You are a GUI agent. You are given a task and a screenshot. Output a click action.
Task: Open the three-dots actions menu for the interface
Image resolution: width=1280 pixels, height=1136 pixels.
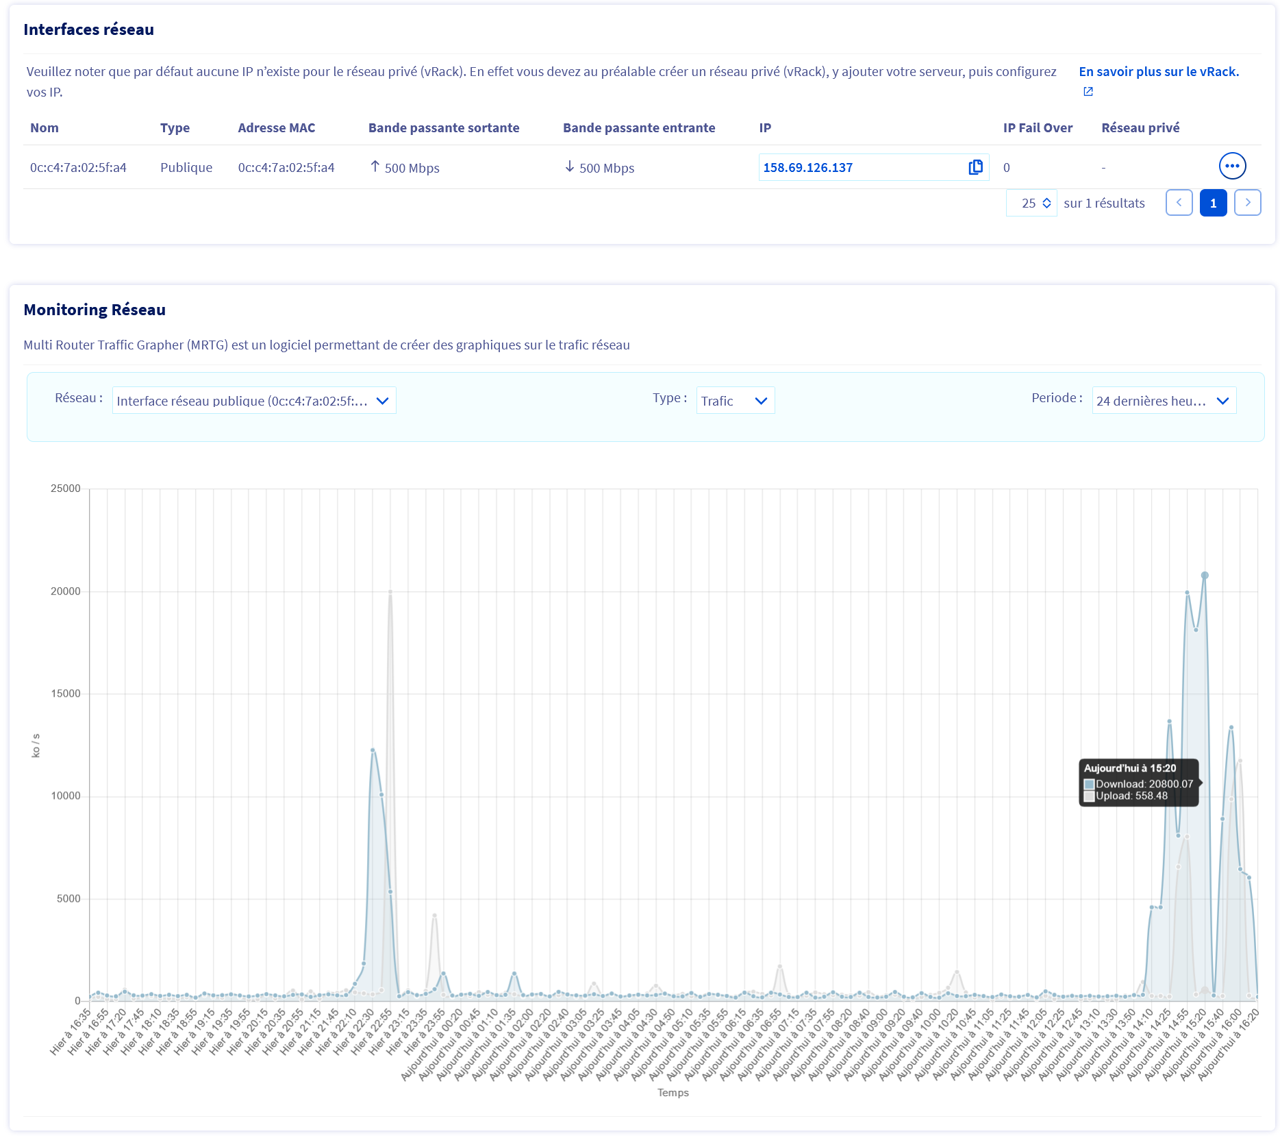[x=1232, y=166]
